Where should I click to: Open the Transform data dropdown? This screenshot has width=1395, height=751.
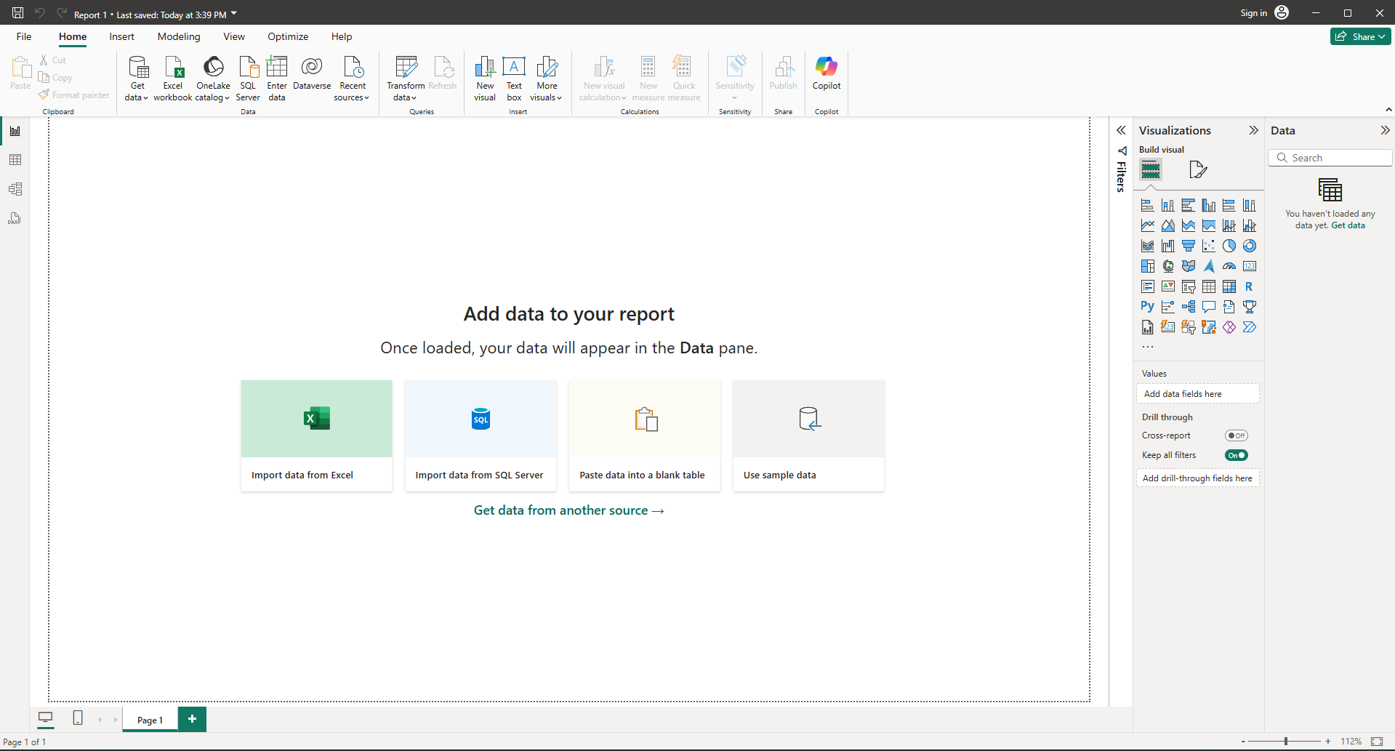point(406,79)
